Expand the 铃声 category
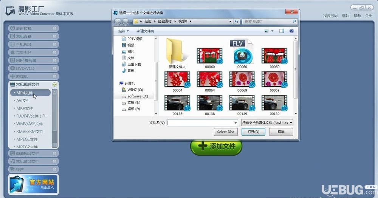 point(33,169)
